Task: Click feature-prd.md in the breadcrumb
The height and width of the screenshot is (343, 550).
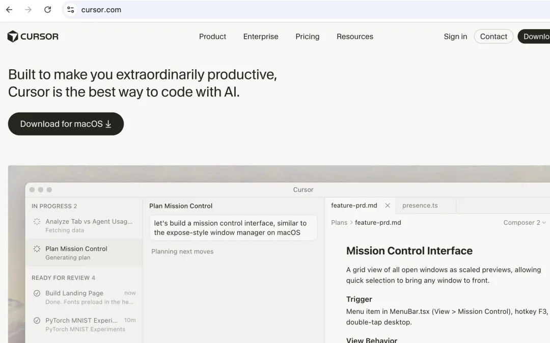Action: [x=378, y=223]
